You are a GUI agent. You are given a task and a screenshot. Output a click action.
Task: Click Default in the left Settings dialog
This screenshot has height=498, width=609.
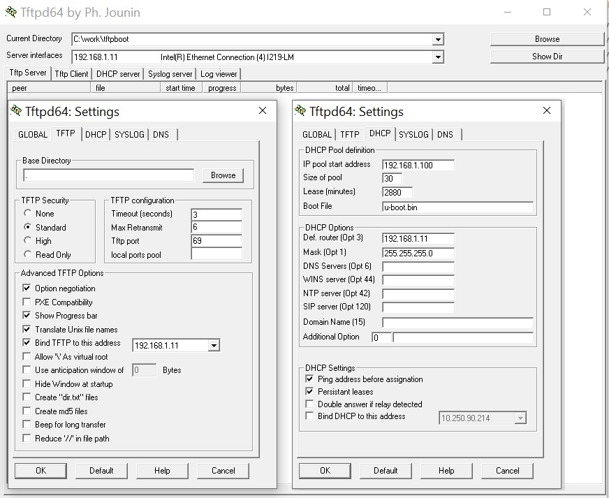(x=101, y=471)
